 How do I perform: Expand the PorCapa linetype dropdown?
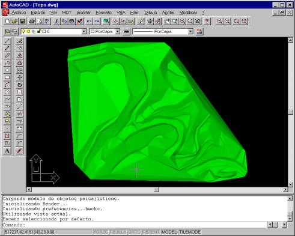tap(190, 31)
